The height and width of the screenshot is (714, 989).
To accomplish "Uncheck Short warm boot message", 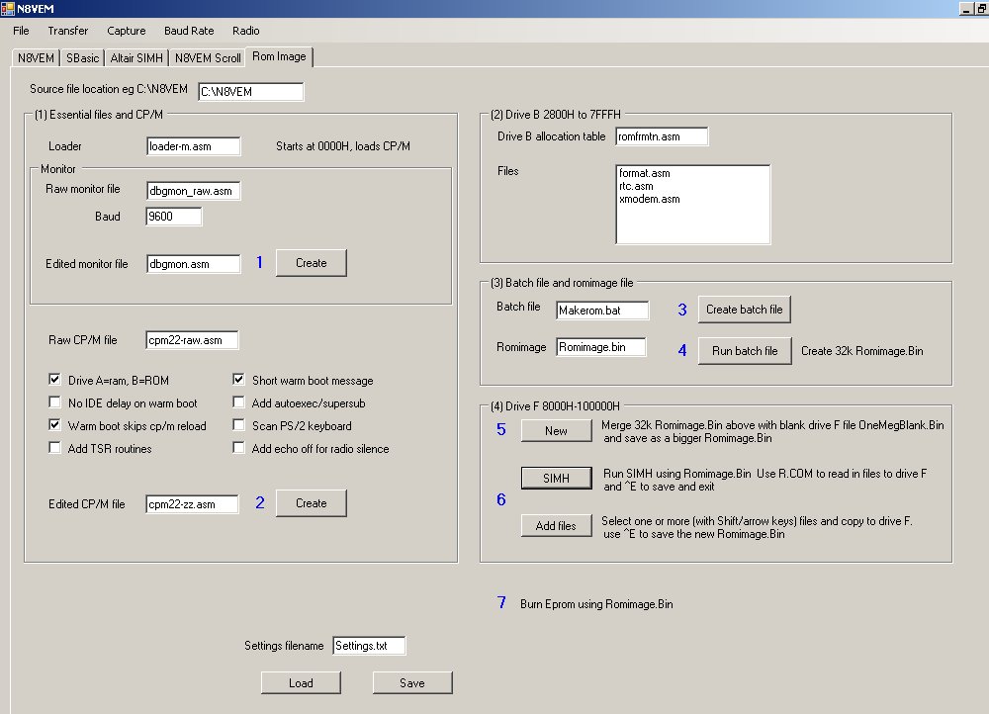I will tap(240, 381).
